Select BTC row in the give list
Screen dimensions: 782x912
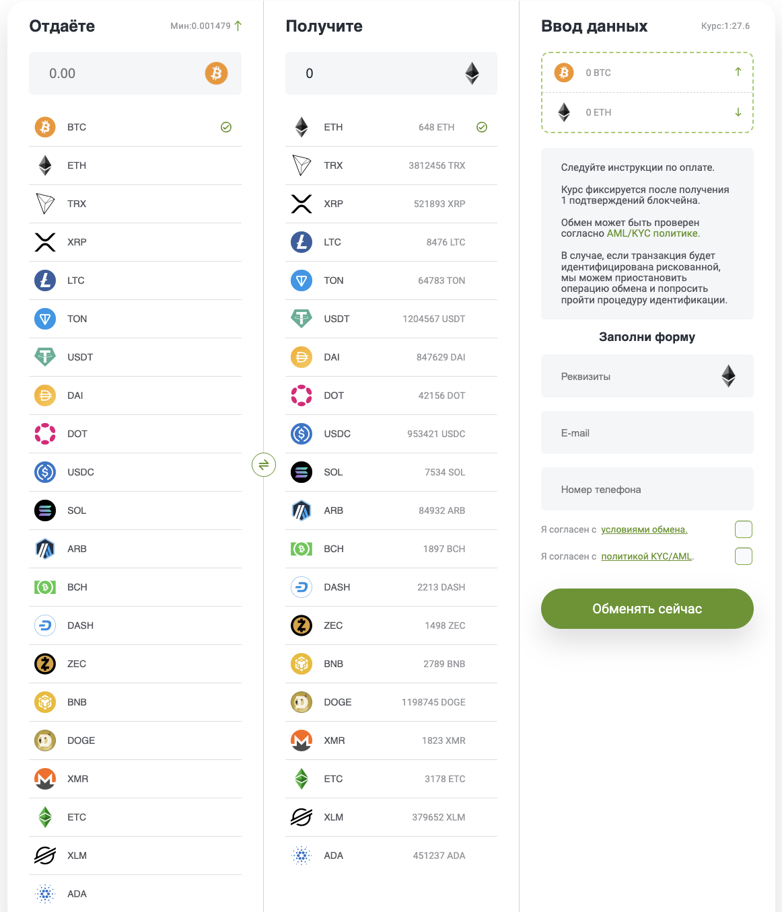click(135, 127)
